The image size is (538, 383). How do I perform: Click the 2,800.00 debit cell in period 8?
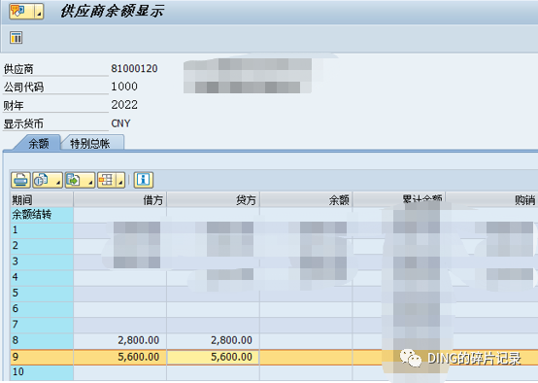[119, 341]
